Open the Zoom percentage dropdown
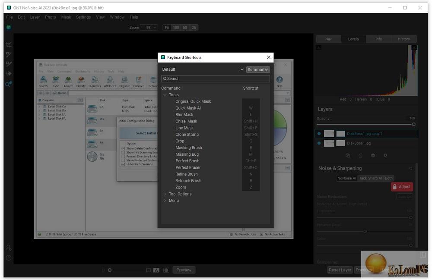This screenshot has width=432, height=280. coord(149,28)
